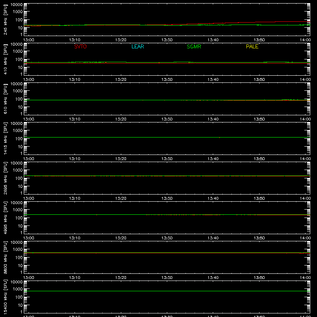The image size is (317, 317).
Task: Click the 13:10 tick below the 410 MHz plot
Action: 75,80
